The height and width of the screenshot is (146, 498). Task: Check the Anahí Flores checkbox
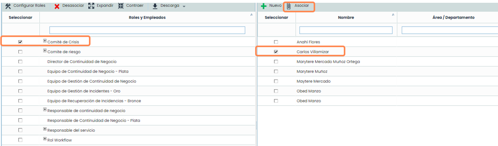pos(276,42)
